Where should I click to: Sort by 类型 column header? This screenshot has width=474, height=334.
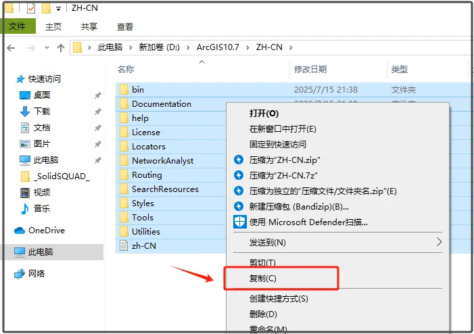tap(400, 69)
